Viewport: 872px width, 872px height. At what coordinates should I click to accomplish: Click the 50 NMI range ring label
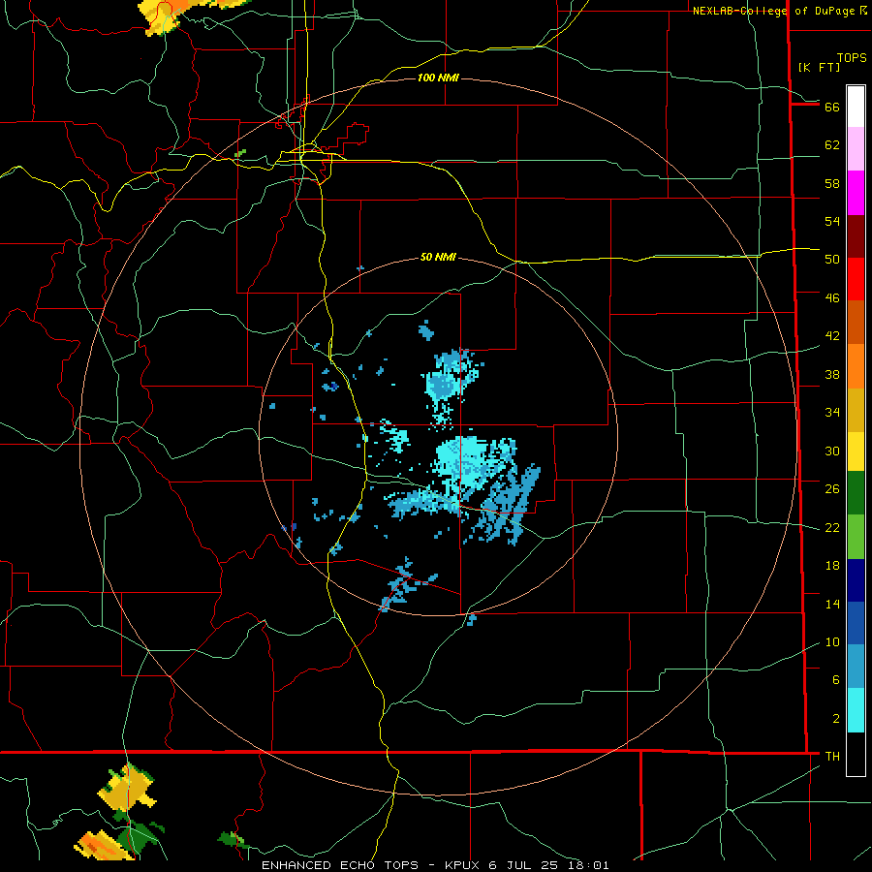click(x=438, y=257)
